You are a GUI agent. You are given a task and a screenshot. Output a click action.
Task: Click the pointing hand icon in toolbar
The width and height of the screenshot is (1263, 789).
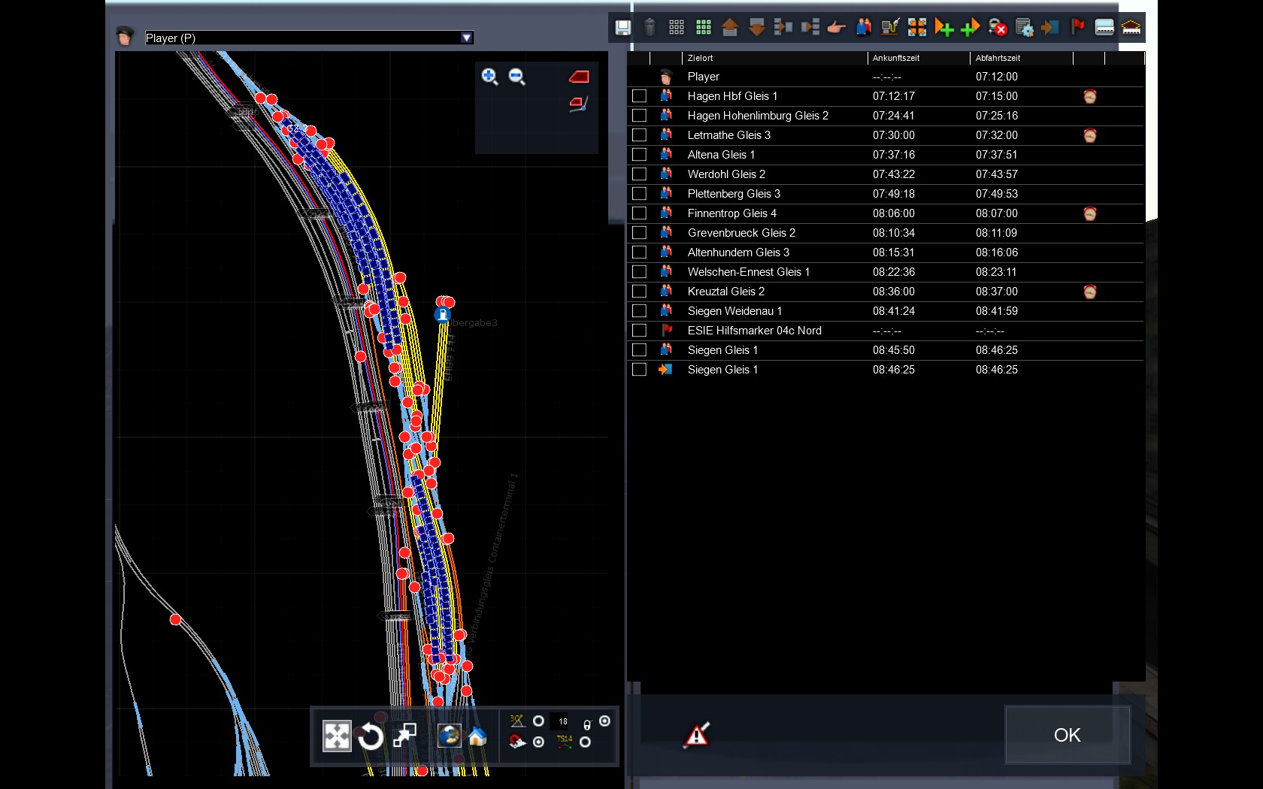[x=836, y=28]
